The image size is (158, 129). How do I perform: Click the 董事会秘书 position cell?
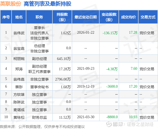click(39, 87)
